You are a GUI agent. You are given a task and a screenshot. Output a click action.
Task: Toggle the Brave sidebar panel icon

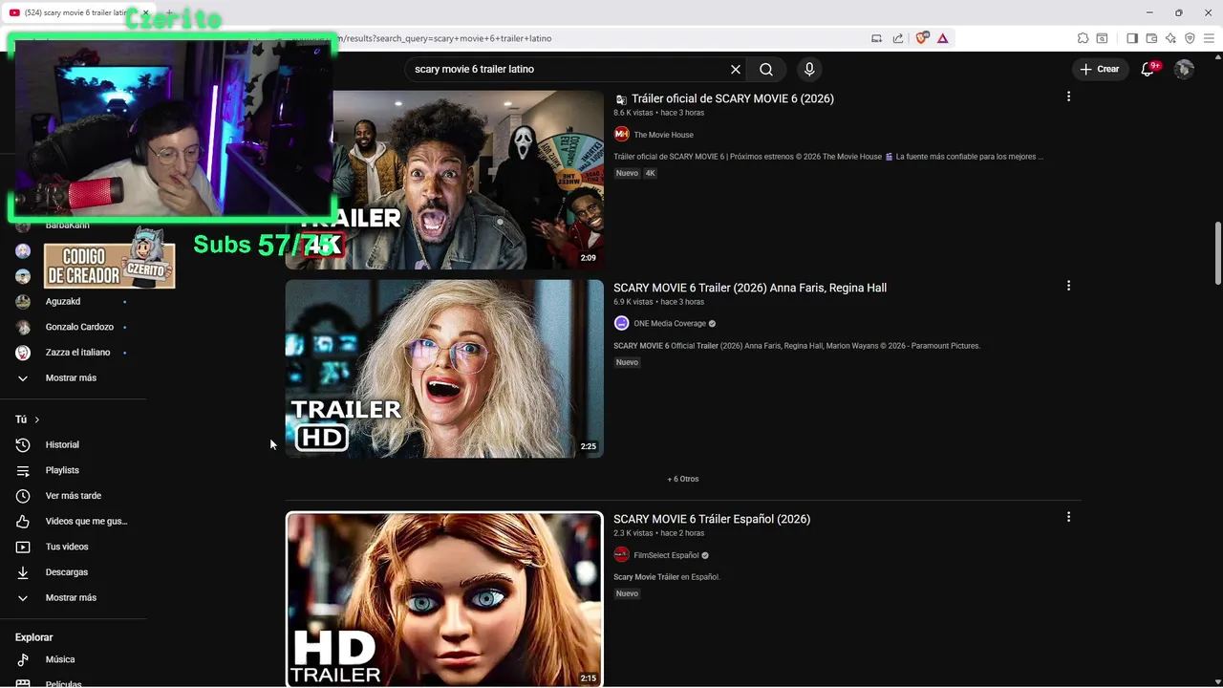click(1132, 38)
